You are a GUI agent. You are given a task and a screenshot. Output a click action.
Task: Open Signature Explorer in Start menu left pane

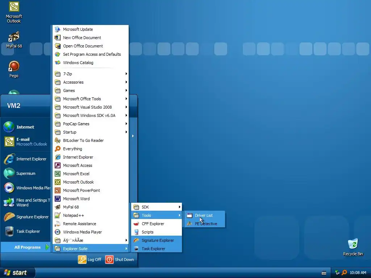pos(26,217)
